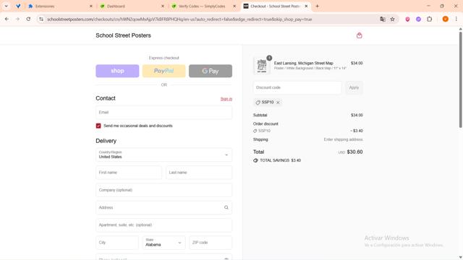This screenshot has width=463, height=260.
Task: Open the tab search dropdown arrow
Action: pyautogui.click(x=6, y=6)
